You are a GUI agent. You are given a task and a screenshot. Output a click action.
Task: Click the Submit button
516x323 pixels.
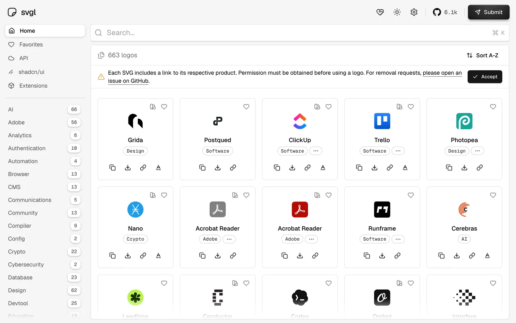tap(489, 12)
